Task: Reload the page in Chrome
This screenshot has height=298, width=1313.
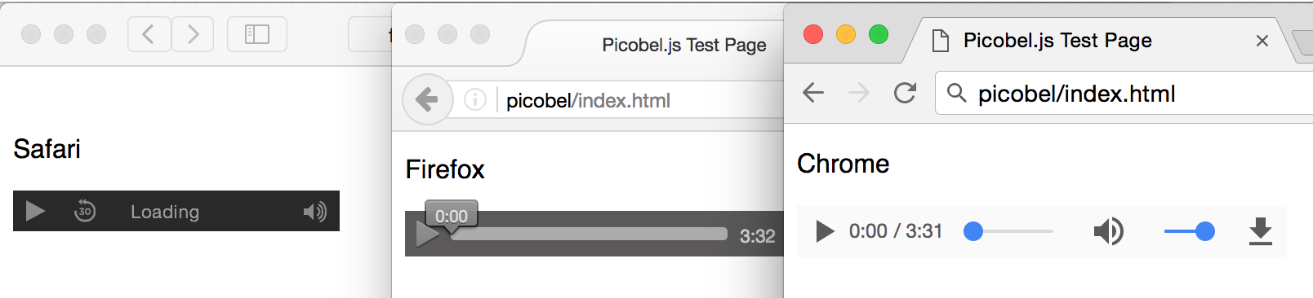Action: (905, 93)
